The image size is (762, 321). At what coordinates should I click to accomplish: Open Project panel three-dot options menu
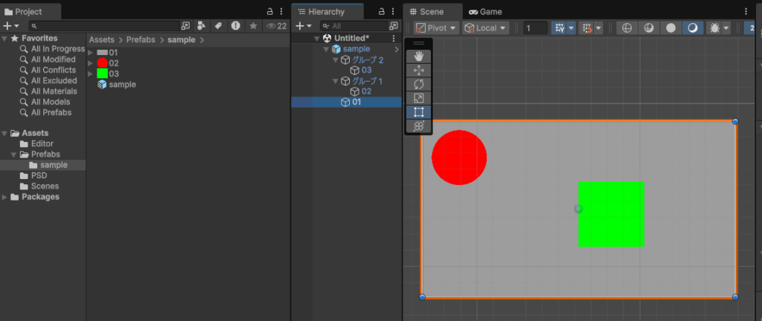[281, 11]
